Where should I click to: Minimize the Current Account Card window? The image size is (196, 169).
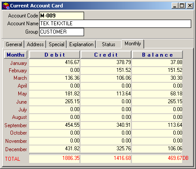click(x=175, y=6)
